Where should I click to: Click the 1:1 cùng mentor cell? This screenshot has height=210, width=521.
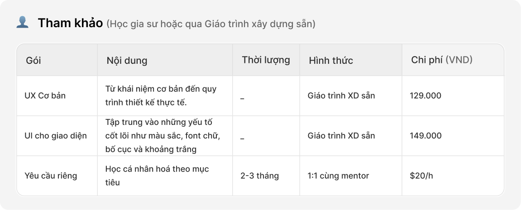[338, 176]
